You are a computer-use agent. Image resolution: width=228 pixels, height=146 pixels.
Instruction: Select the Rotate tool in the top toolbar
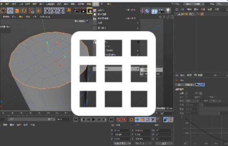coord(24,11)
